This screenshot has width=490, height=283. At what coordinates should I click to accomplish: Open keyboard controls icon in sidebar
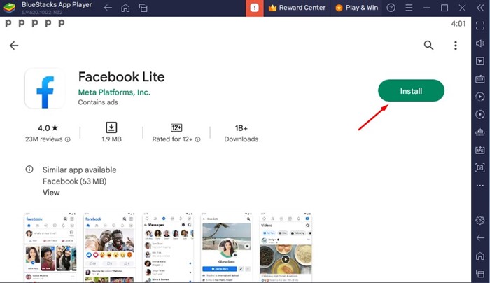coord(480,78)
